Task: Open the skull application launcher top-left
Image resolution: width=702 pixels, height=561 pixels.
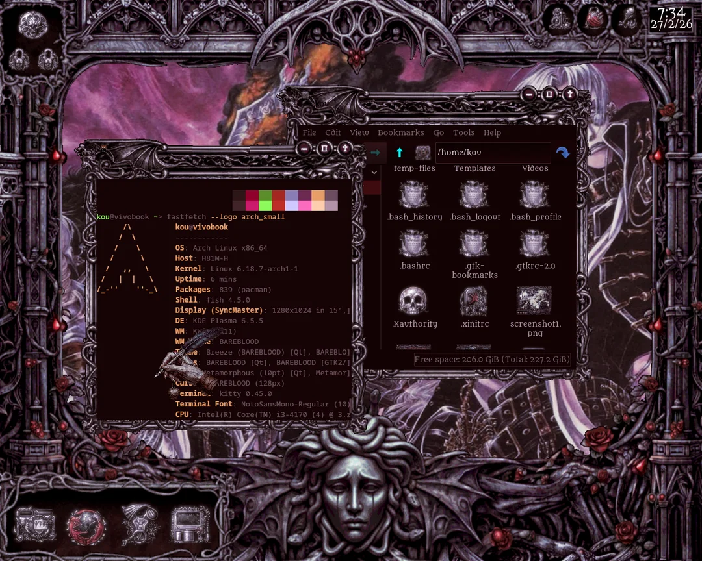Action: [32, 25]
